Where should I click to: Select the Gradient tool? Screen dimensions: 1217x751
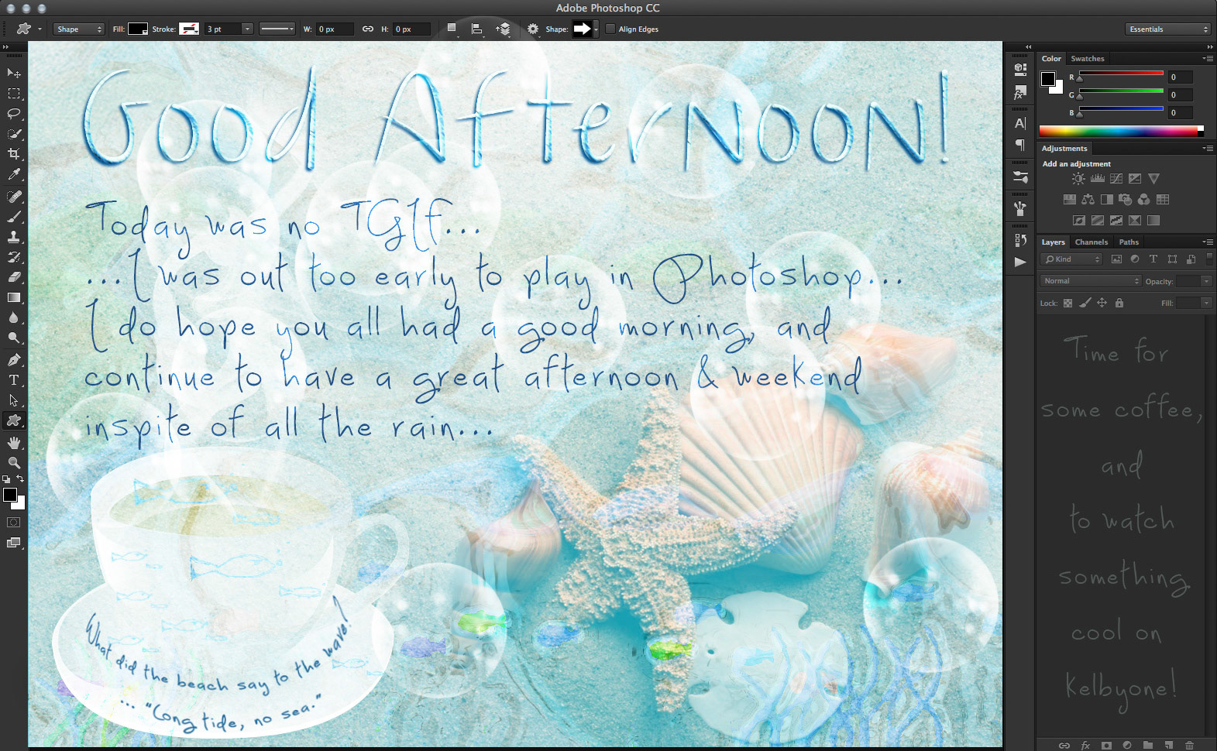[x=14, y=297]
